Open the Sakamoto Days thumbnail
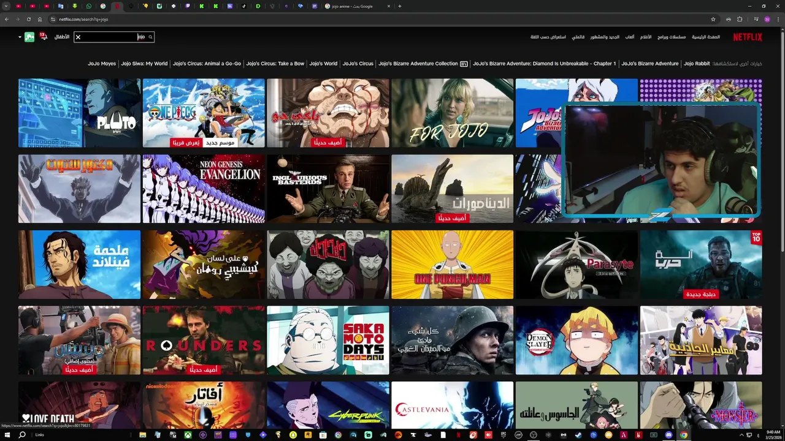The image size is (785, 441). (328, 341)
